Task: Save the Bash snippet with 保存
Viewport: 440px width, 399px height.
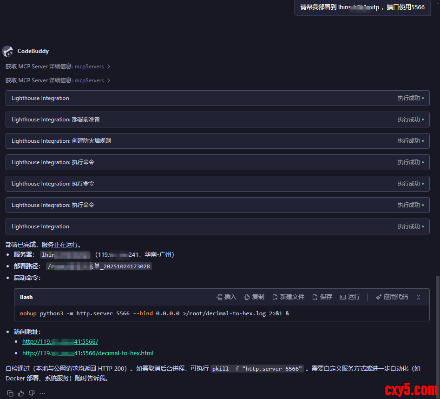Action: coord(322,297)
